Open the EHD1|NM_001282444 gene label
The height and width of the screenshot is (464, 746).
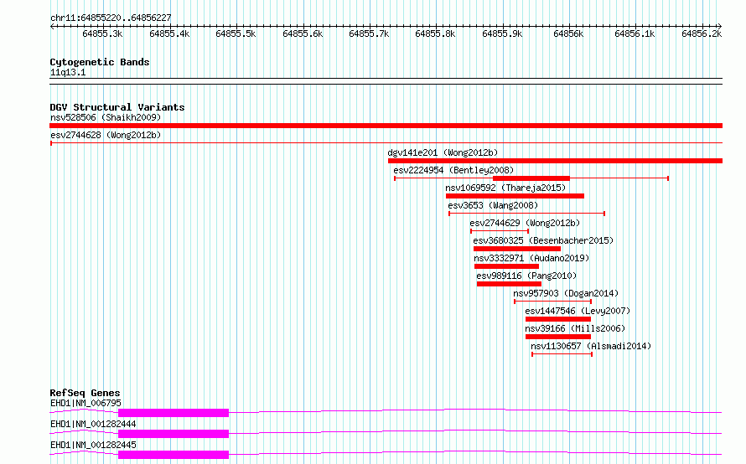(93, 424)
